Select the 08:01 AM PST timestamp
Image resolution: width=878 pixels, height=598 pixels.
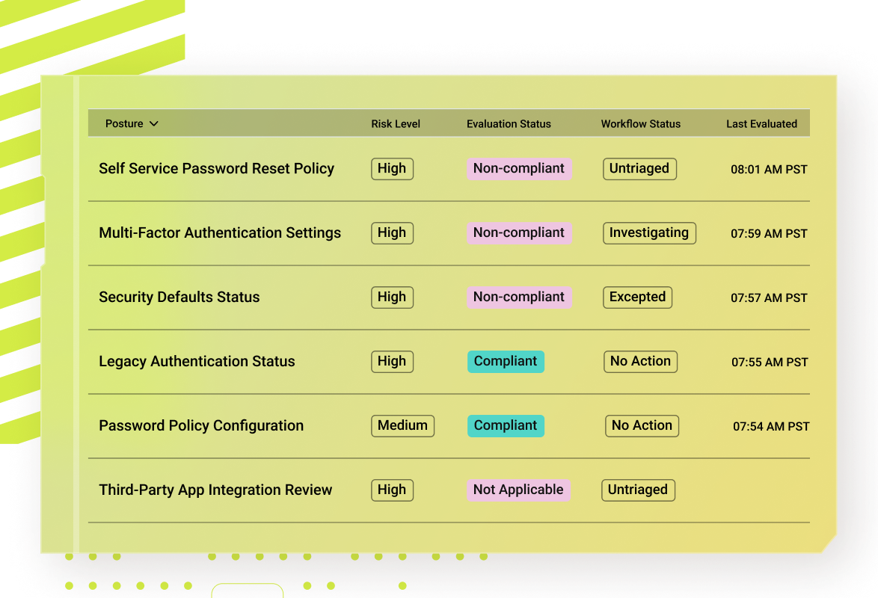pos(769,170)
